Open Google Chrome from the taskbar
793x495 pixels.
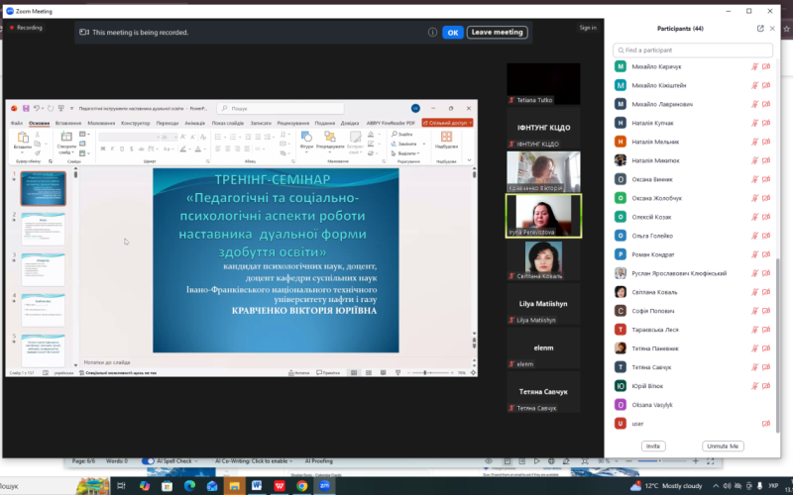coord(302,486)
